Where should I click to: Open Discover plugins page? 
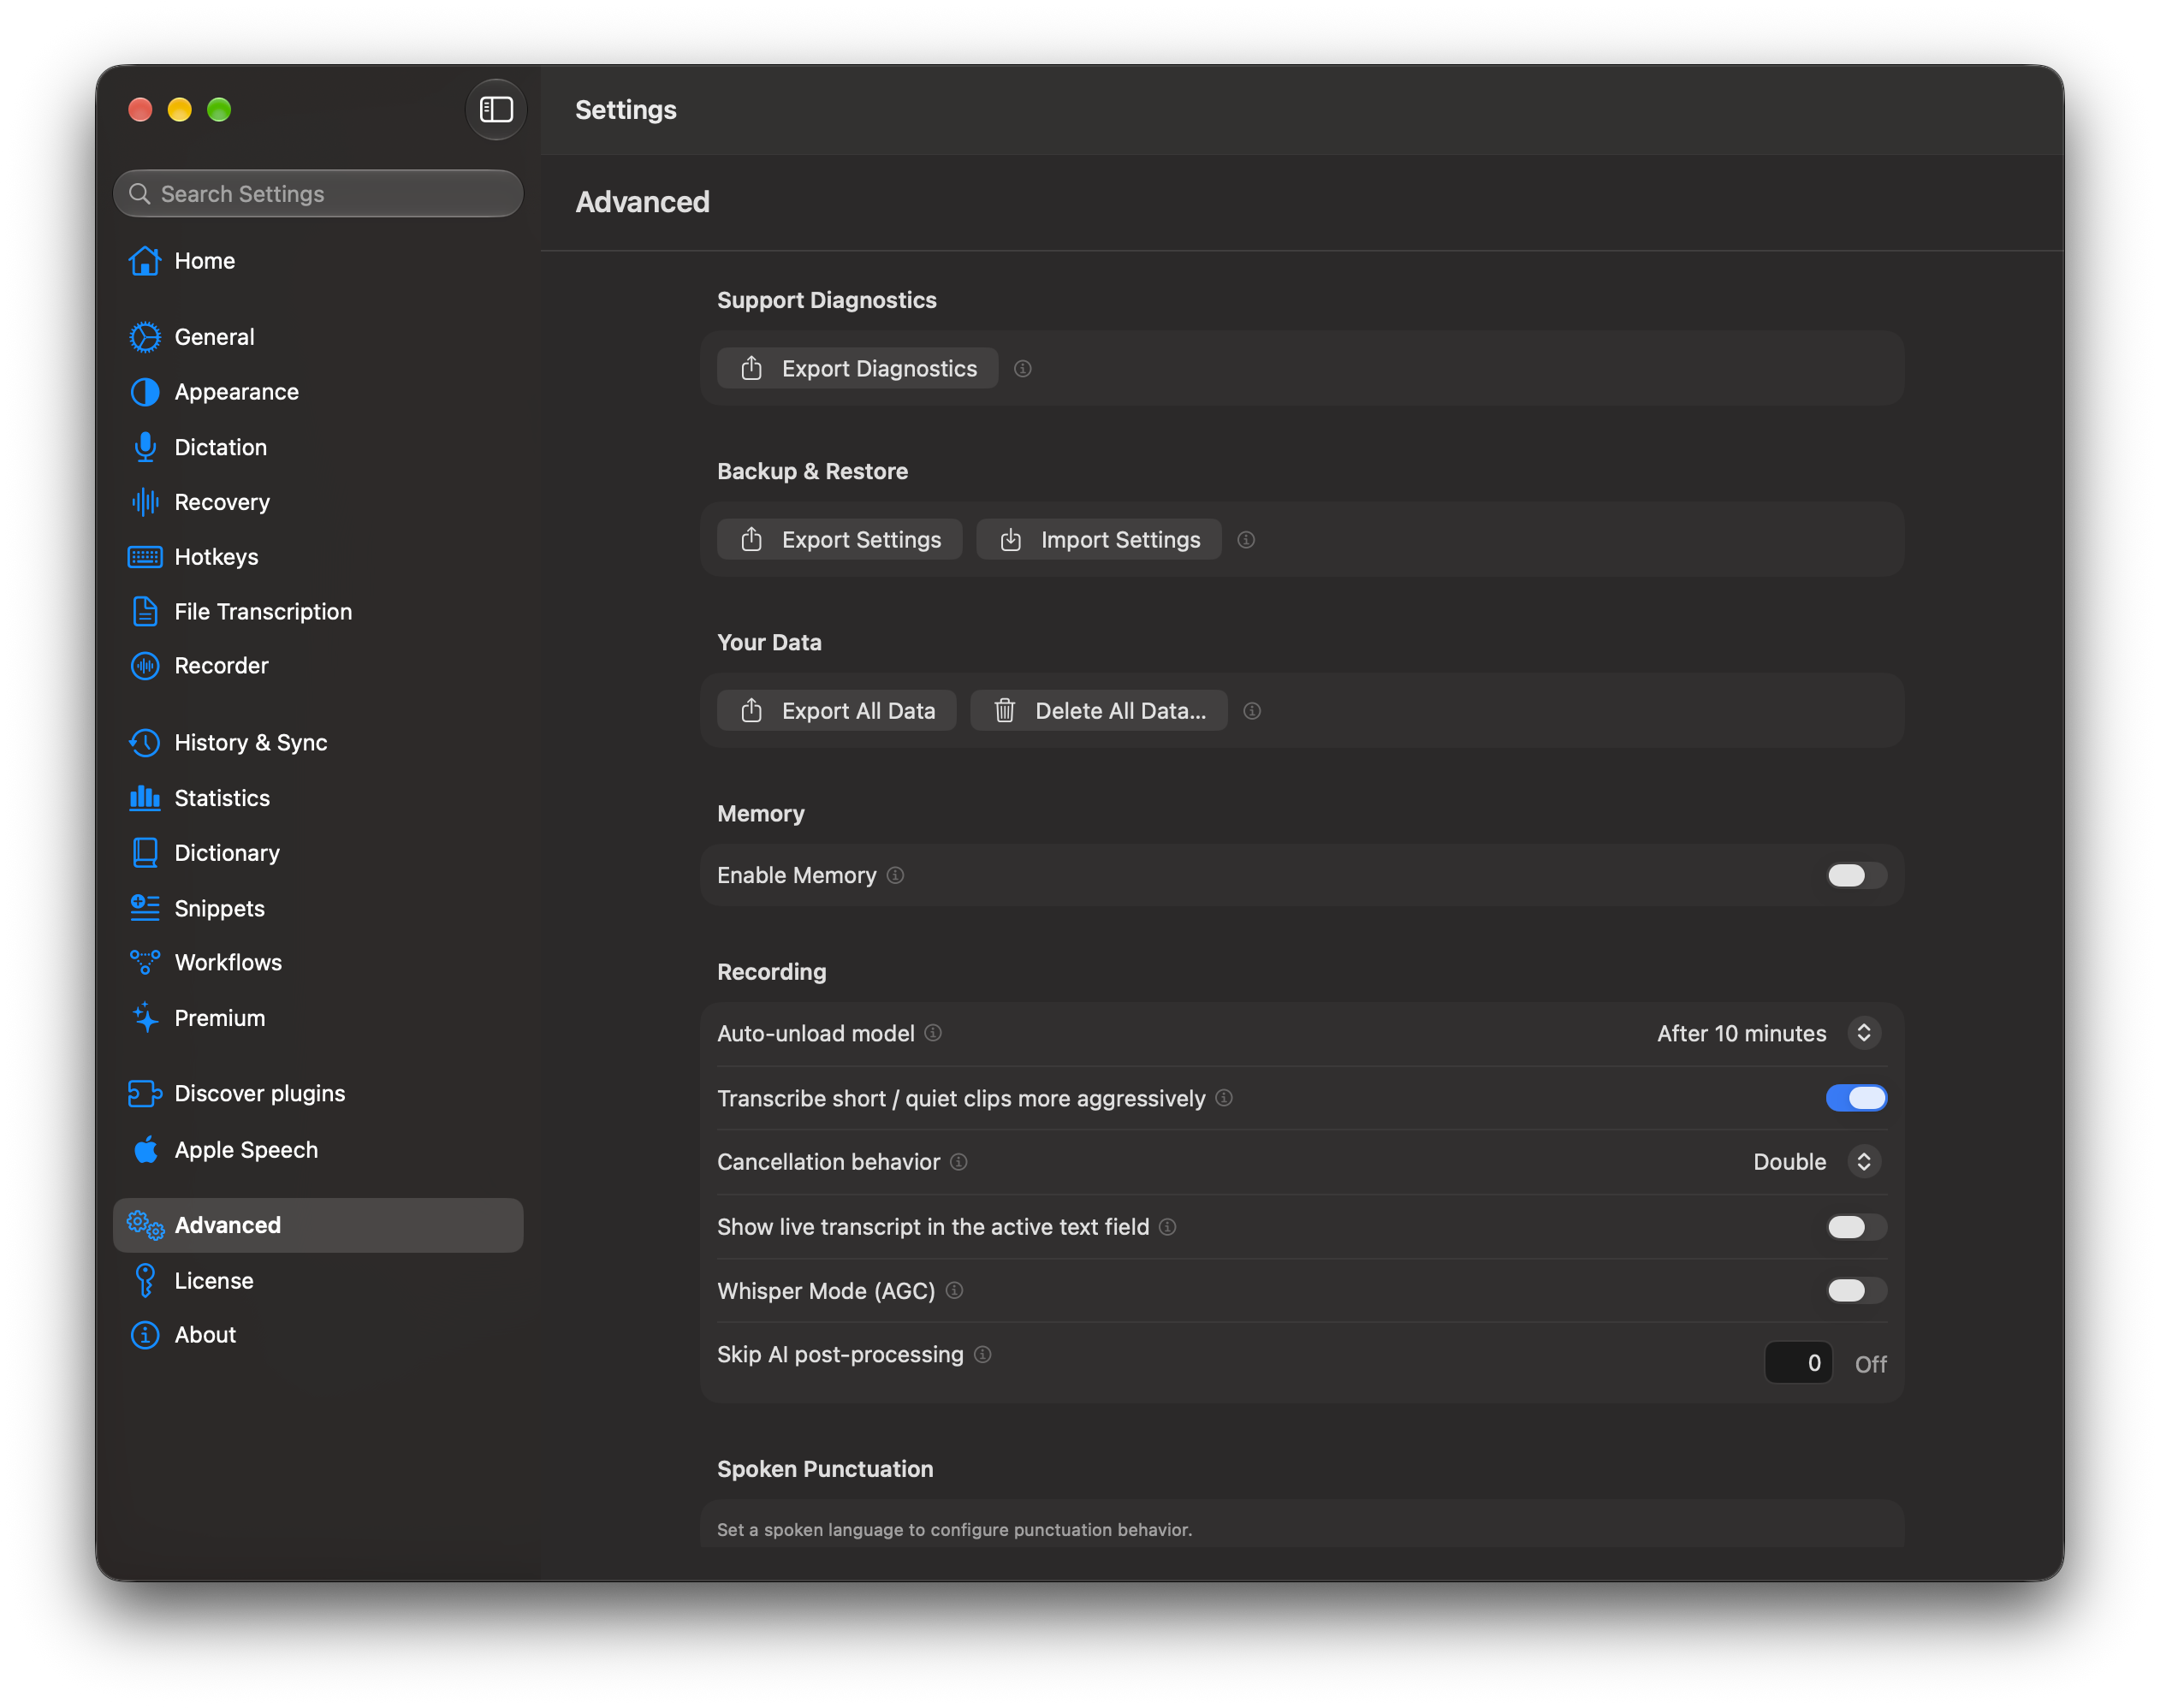coord(318,1094)
